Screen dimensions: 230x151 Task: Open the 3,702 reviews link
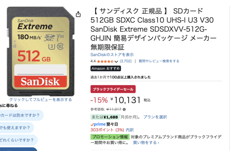coord(125,61)
